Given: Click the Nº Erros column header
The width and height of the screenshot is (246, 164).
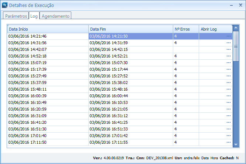Looking at the screenshot, I should pos(185,29).
